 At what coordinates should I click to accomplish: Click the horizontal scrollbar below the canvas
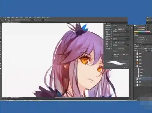[70, 98]
